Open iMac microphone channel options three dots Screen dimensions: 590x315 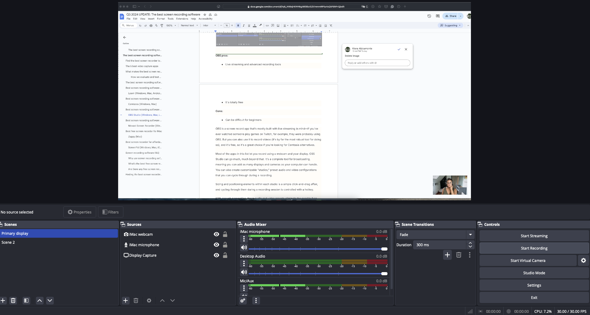pos(244,238)
